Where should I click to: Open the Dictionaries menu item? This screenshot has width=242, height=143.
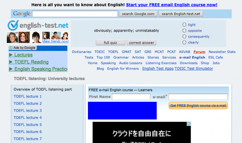(81, 52)
